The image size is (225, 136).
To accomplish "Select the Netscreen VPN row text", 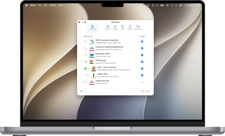I will (102, 54).
